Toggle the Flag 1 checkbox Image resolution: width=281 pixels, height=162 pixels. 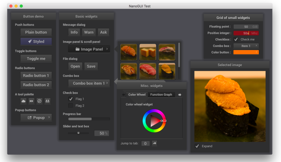pyautogui.click(x=71, y=99)
